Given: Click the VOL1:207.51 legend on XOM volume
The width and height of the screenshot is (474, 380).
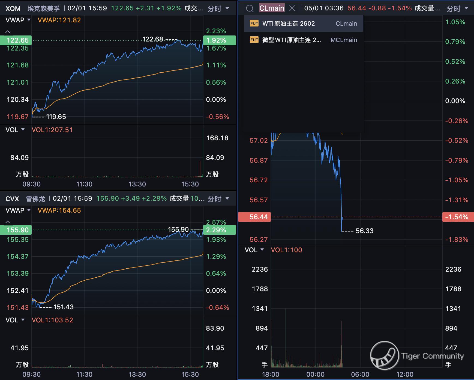Looking at the screenshot, I should click(52, 130).
